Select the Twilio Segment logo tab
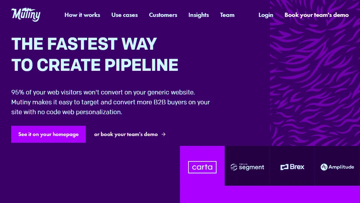Viewport: 360px width, 203px height. (x=247, y=167)
